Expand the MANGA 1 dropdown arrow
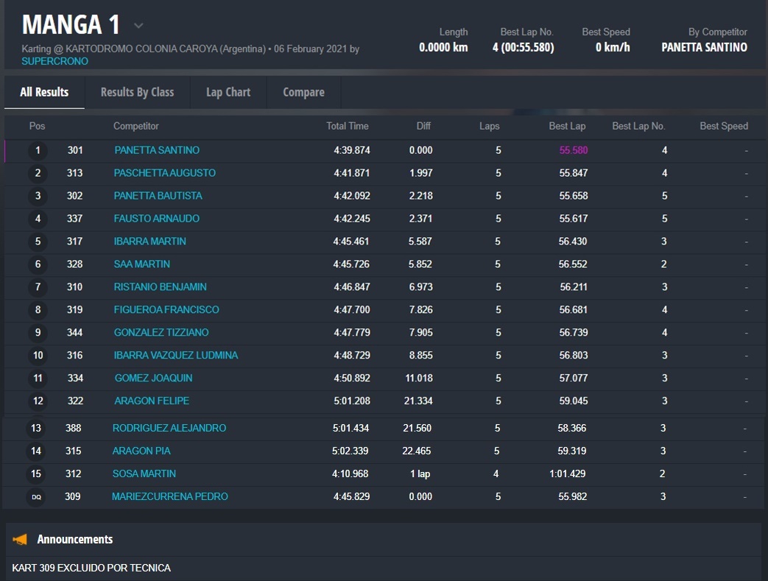 click(x=138, y=26)
